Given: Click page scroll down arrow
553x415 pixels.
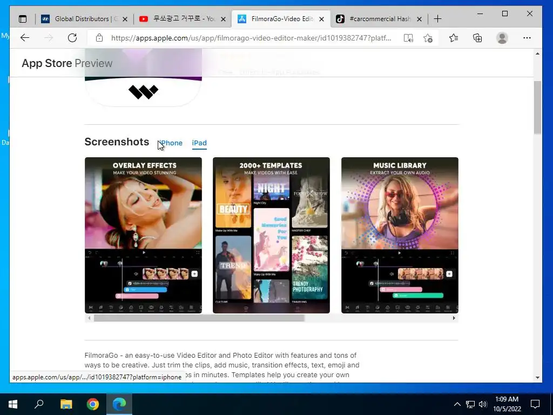Looking at the screenshot, I should pyautogui.click(x=537, y=378).
